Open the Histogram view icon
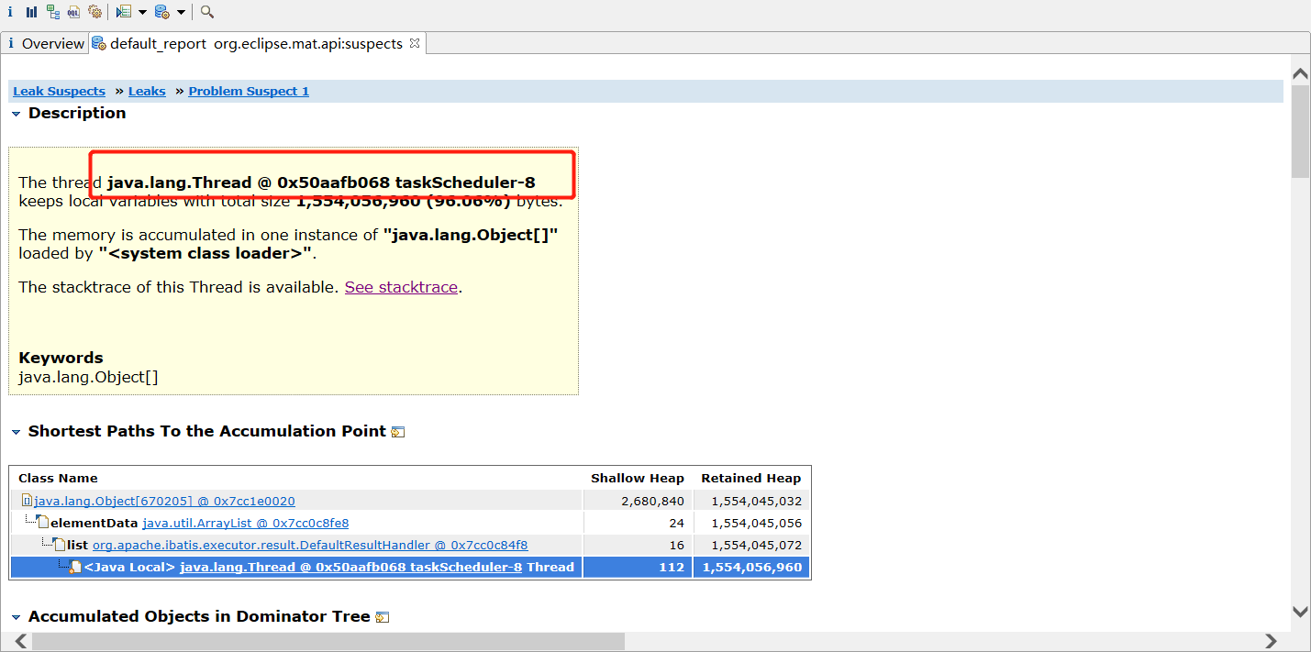1311x652 pixels. 32,12
